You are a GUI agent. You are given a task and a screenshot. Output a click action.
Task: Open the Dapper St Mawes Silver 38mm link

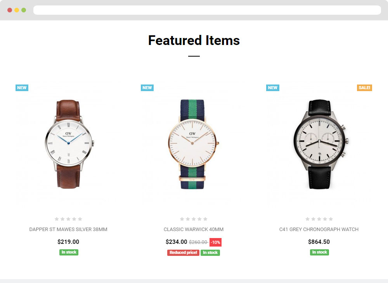tap(68, 230)
